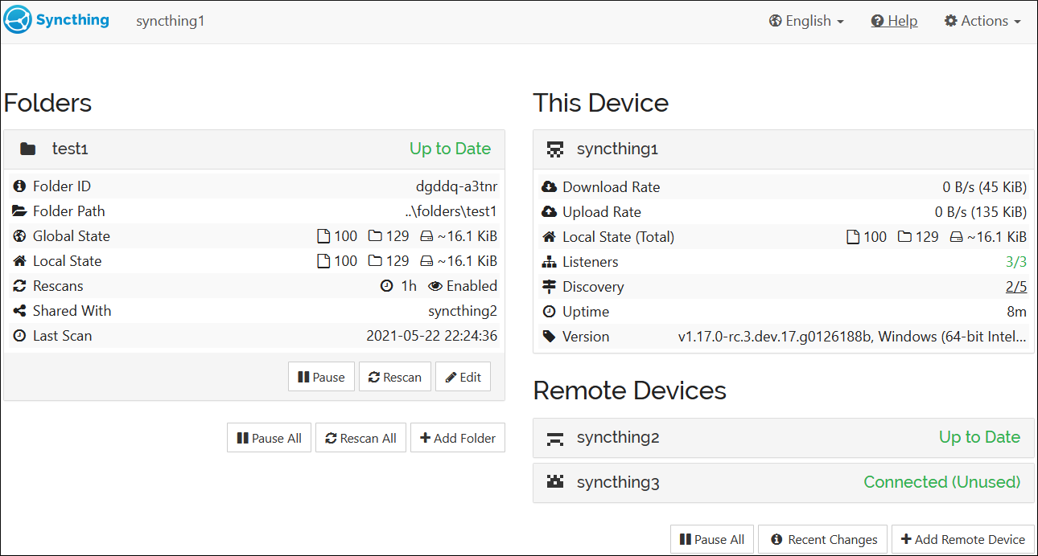Click the tag icon beside Version
Image resolution: width=1038 pixels, height=556 pixels.
point(550,336)
